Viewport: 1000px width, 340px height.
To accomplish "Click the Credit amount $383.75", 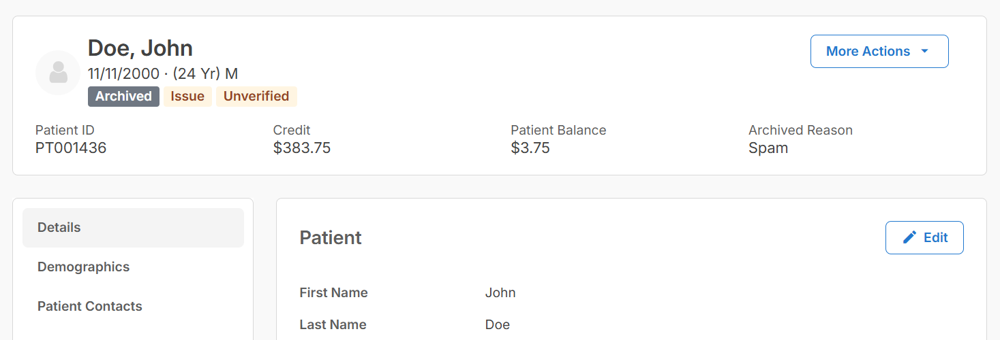I will click(302, 148).
